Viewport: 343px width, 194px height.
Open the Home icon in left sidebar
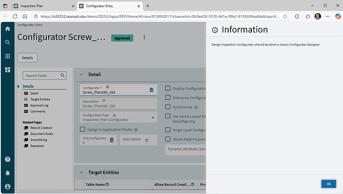[x=7, y=29]
